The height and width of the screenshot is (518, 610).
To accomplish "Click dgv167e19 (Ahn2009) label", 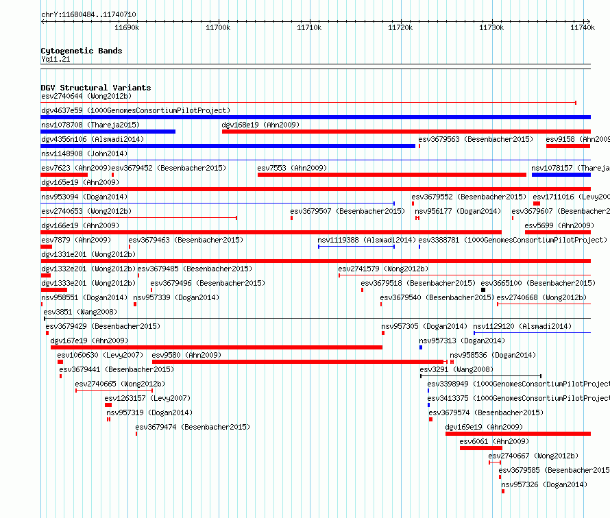I will pyautogui.click(x=90, y=341).
